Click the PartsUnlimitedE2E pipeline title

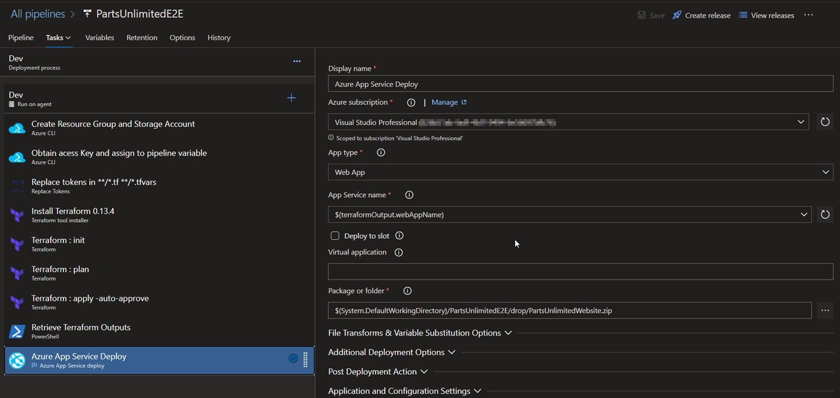click(x=140, y=14)
